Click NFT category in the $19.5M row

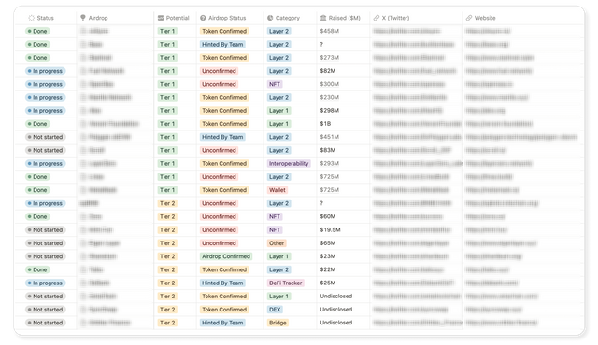click(x=275, y=229)
